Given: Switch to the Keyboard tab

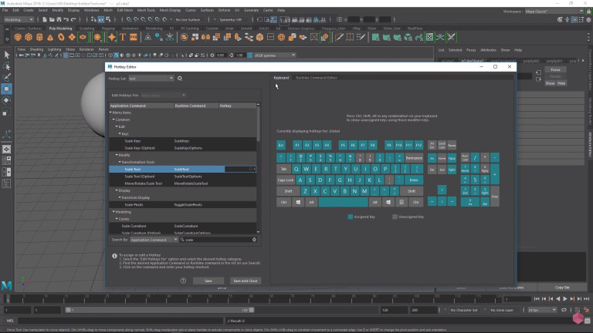Looking at the screenshot, I should [281, 78].
